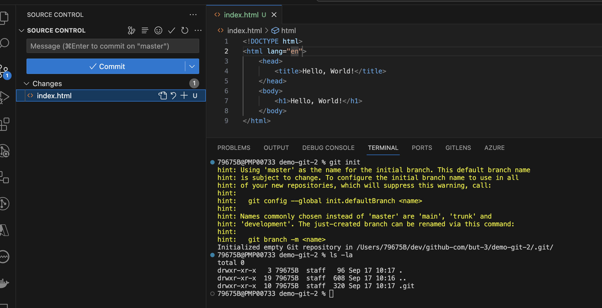Image resolution: width=602 pixels, height=308 pixels.
Task: Toggle view as tree/list icon in Source Control
Action: 145,30
